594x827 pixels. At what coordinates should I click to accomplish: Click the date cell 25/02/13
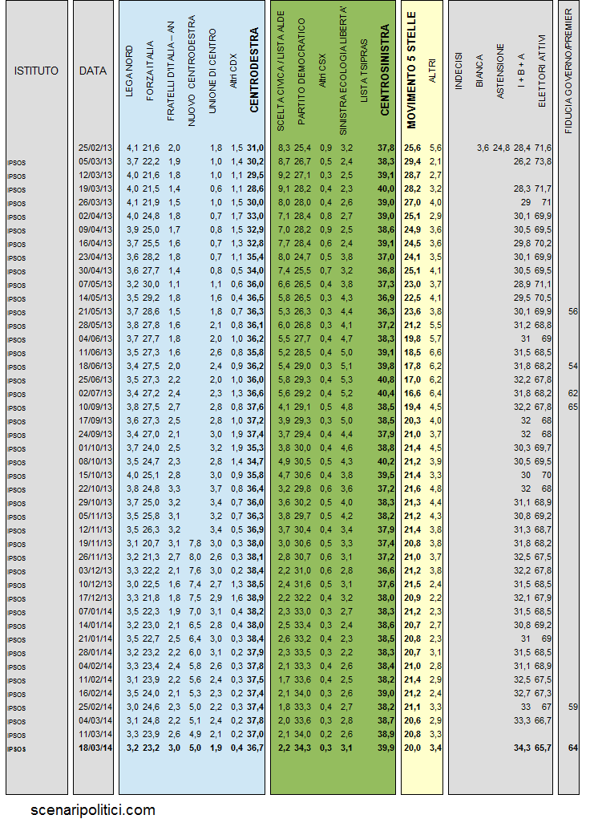point(95,148)
